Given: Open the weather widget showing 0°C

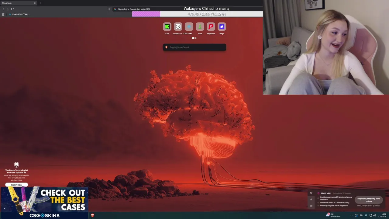Looking at the screenshot, I should click(333, 215).
